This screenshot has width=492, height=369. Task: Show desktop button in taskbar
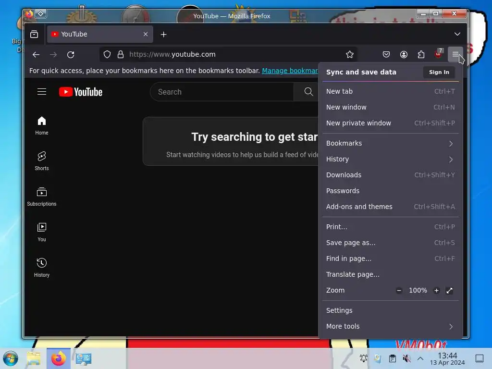pyautogui.click(x=480, y=358)
